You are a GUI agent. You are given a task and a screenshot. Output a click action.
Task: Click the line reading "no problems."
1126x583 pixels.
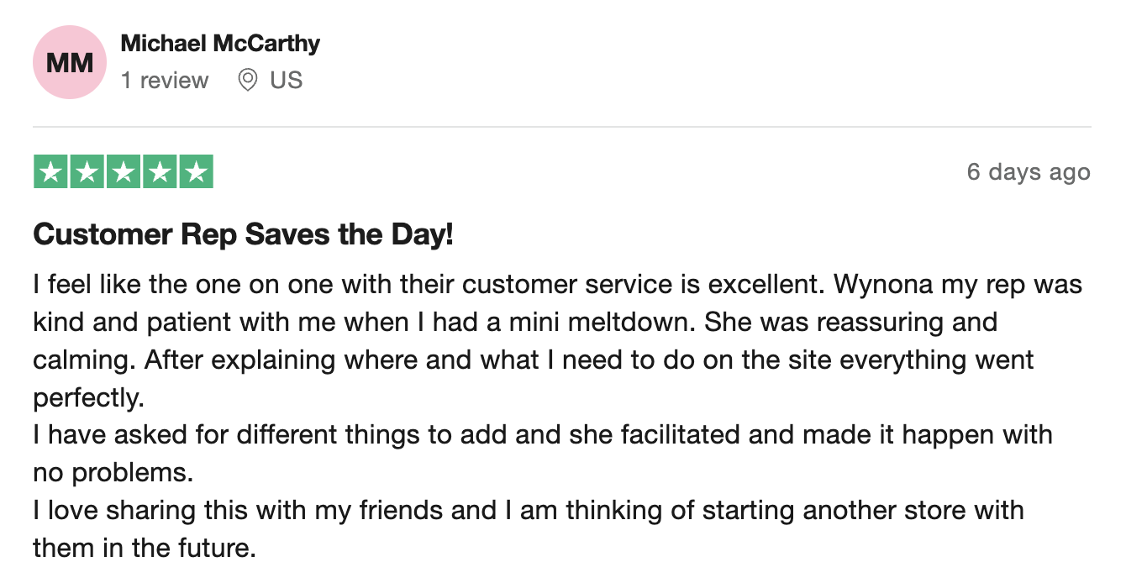tap(113, 473)
